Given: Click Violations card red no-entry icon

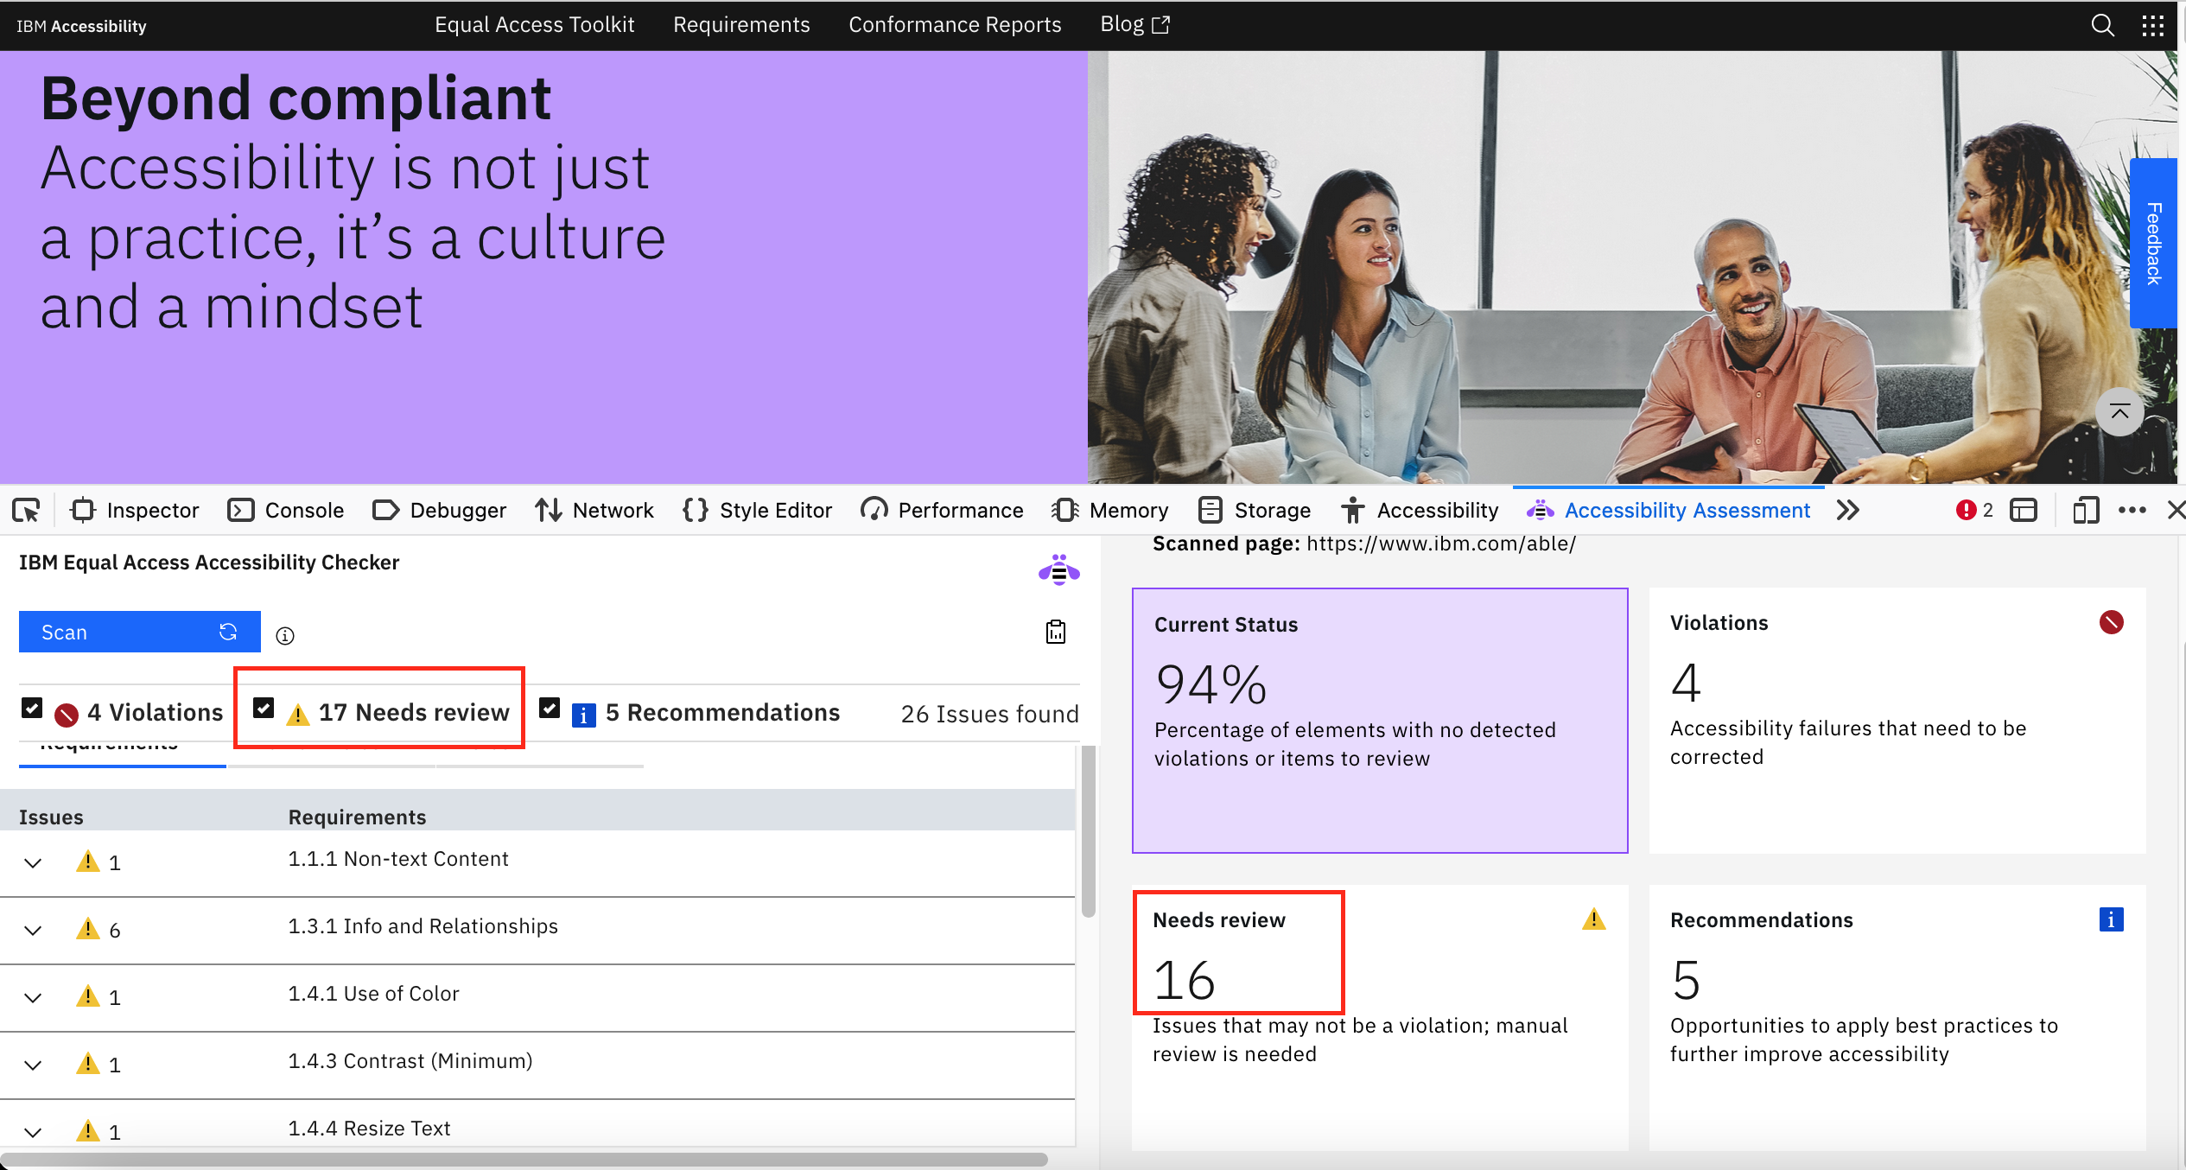Looking at the screenshot, I should (x=2111, y=622).
